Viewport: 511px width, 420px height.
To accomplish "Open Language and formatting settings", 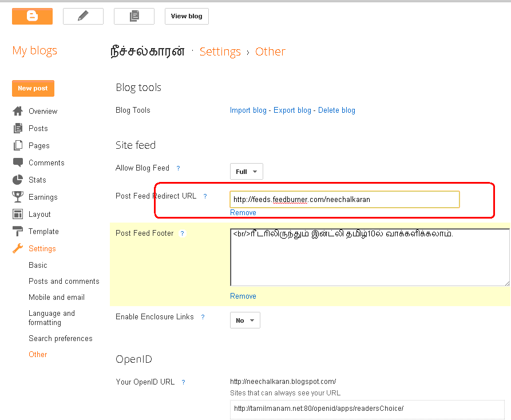I will [x=52, y=318].
